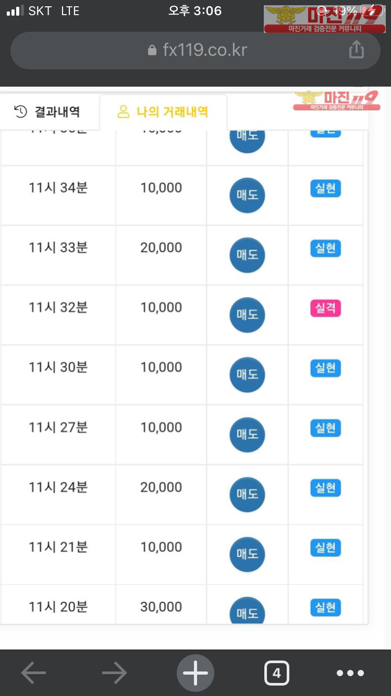Tap the lock icon beside fx119.co.kr

[152, 50]
